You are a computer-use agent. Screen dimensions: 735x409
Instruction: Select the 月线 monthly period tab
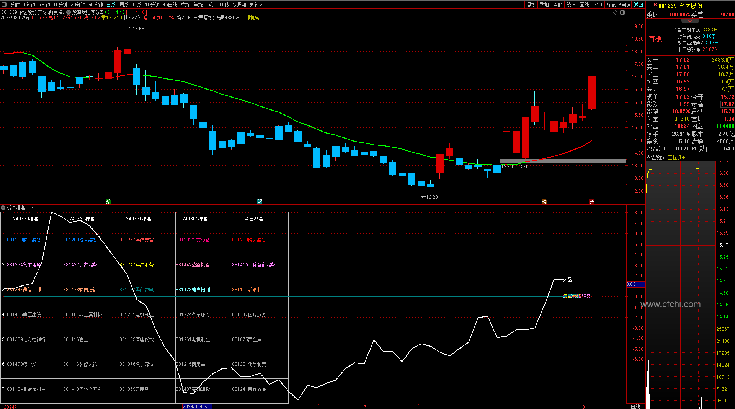(x=137, y=5)
